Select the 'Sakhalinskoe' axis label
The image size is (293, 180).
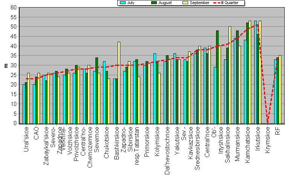227,145
